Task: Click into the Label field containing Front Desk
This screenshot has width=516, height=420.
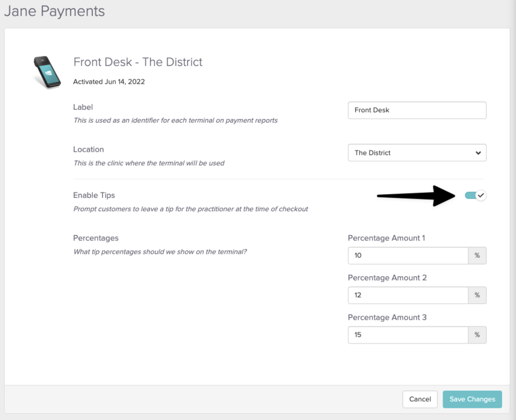Action: coord(417,110)
